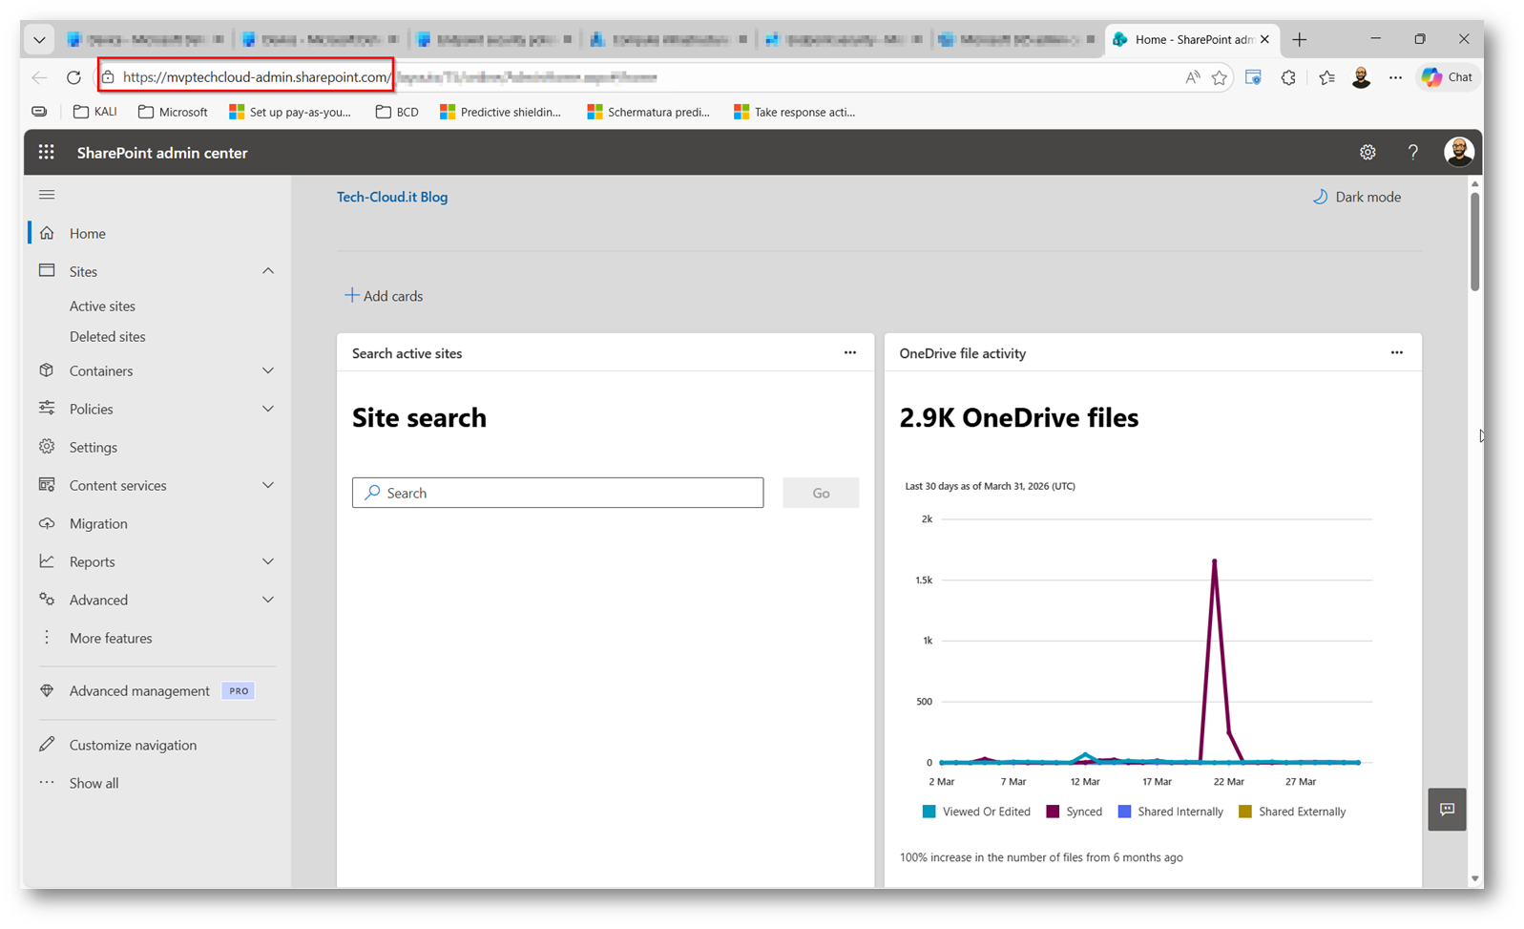Click the help question mark icon
The image size is (1524, 929).
1412,153
